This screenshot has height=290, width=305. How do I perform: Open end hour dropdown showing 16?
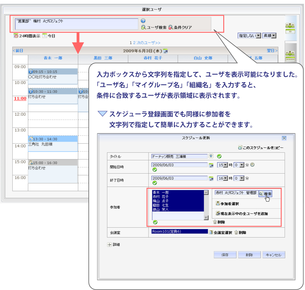(x=222, y=178)
